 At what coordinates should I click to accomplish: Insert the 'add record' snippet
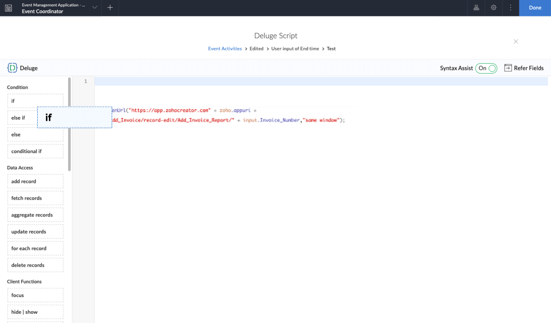click(35, 181)
